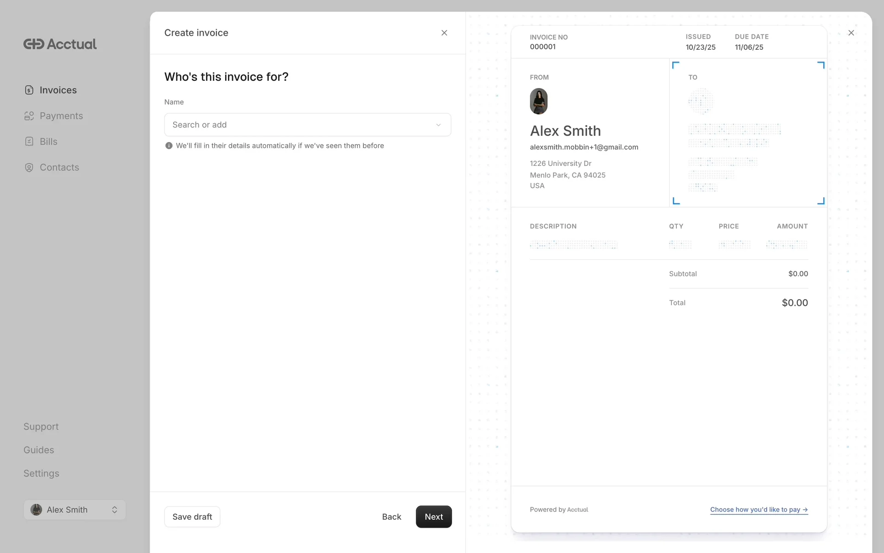Click the Back button

391,517
